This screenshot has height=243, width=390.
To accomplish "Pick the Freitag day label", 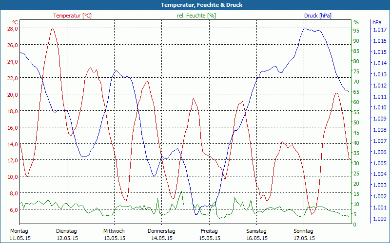I will [x=209, y=231].
